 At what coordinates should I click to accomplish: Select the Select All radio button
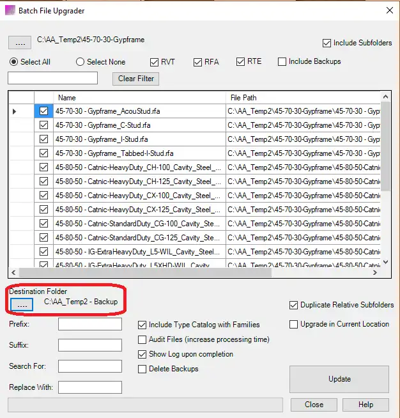click(14, 62)
